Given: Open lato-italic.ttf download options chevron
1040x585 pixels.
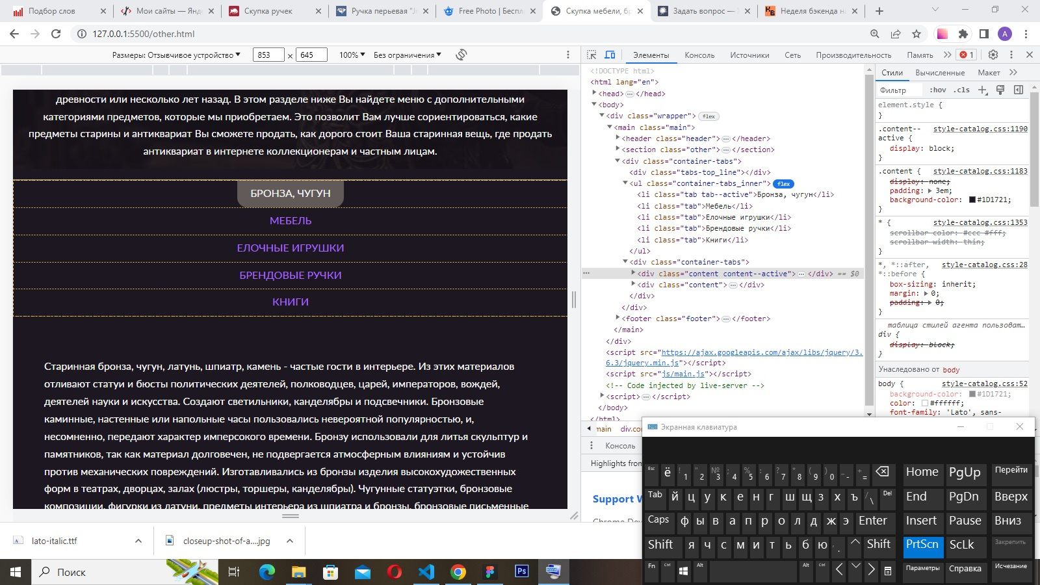Looking at the screenshot, I should click(138, 541).
